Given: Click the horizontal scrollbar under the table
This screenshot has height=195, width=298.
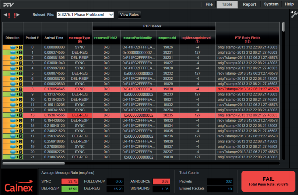Looking at the screenshot, I should tap(34, 163).
